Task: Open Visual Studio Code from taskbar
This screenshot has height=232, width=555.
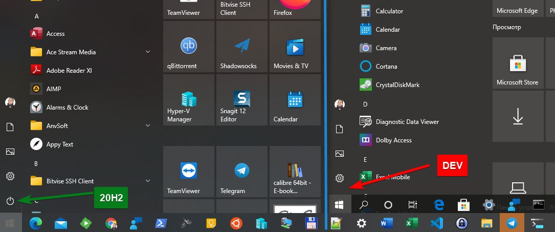Action: click(x=437, y=223)
